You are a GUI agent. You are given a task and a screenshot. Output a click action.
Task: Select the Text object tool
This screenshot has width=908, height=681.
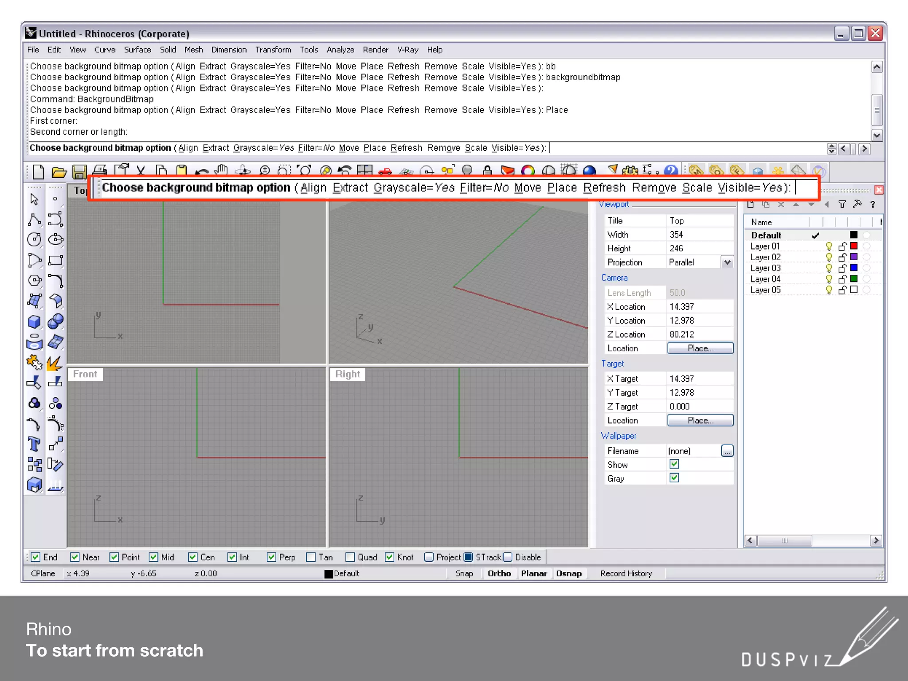tap(34, 444)
